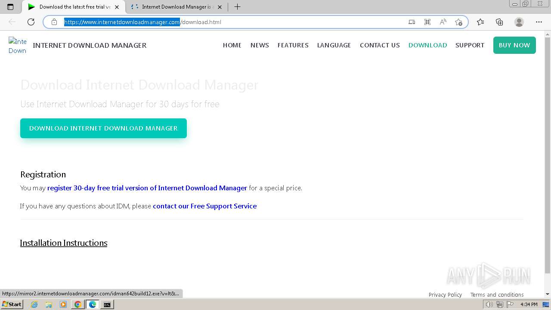Close the Internet Download Manager is tab
The width and height of the screenshot is (551, 310).
220,7
